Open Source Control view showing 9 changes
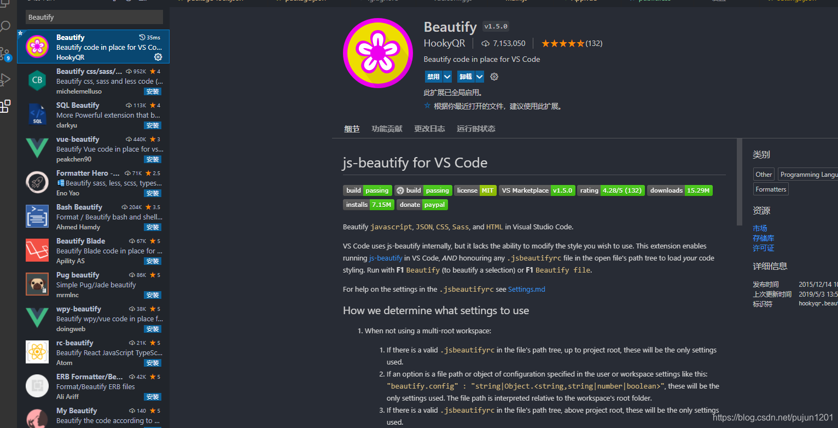This screenshot has height=428, width=838. pyautogui.click(x=7, y=51)
